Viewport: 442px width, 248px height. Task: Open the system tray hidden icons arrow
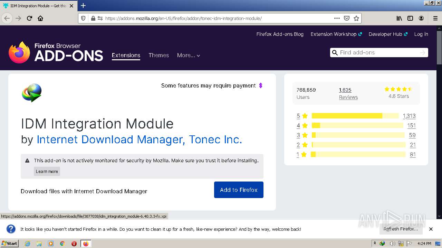coord(375,243)
